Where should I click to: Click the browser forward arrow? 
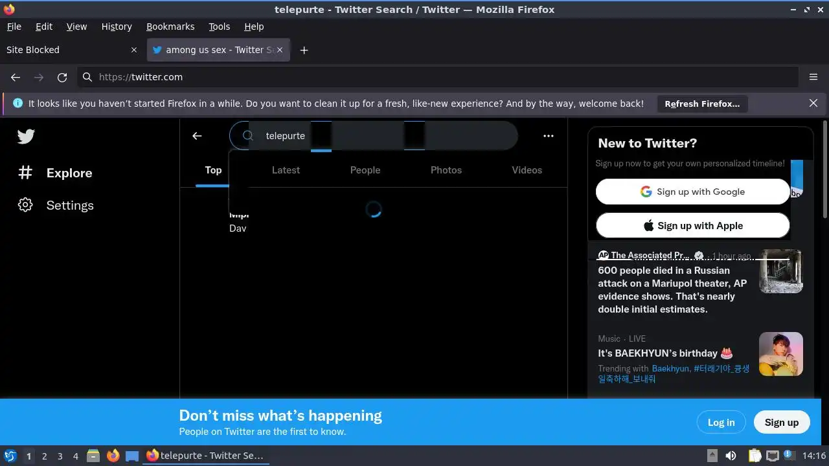[39, 77]
